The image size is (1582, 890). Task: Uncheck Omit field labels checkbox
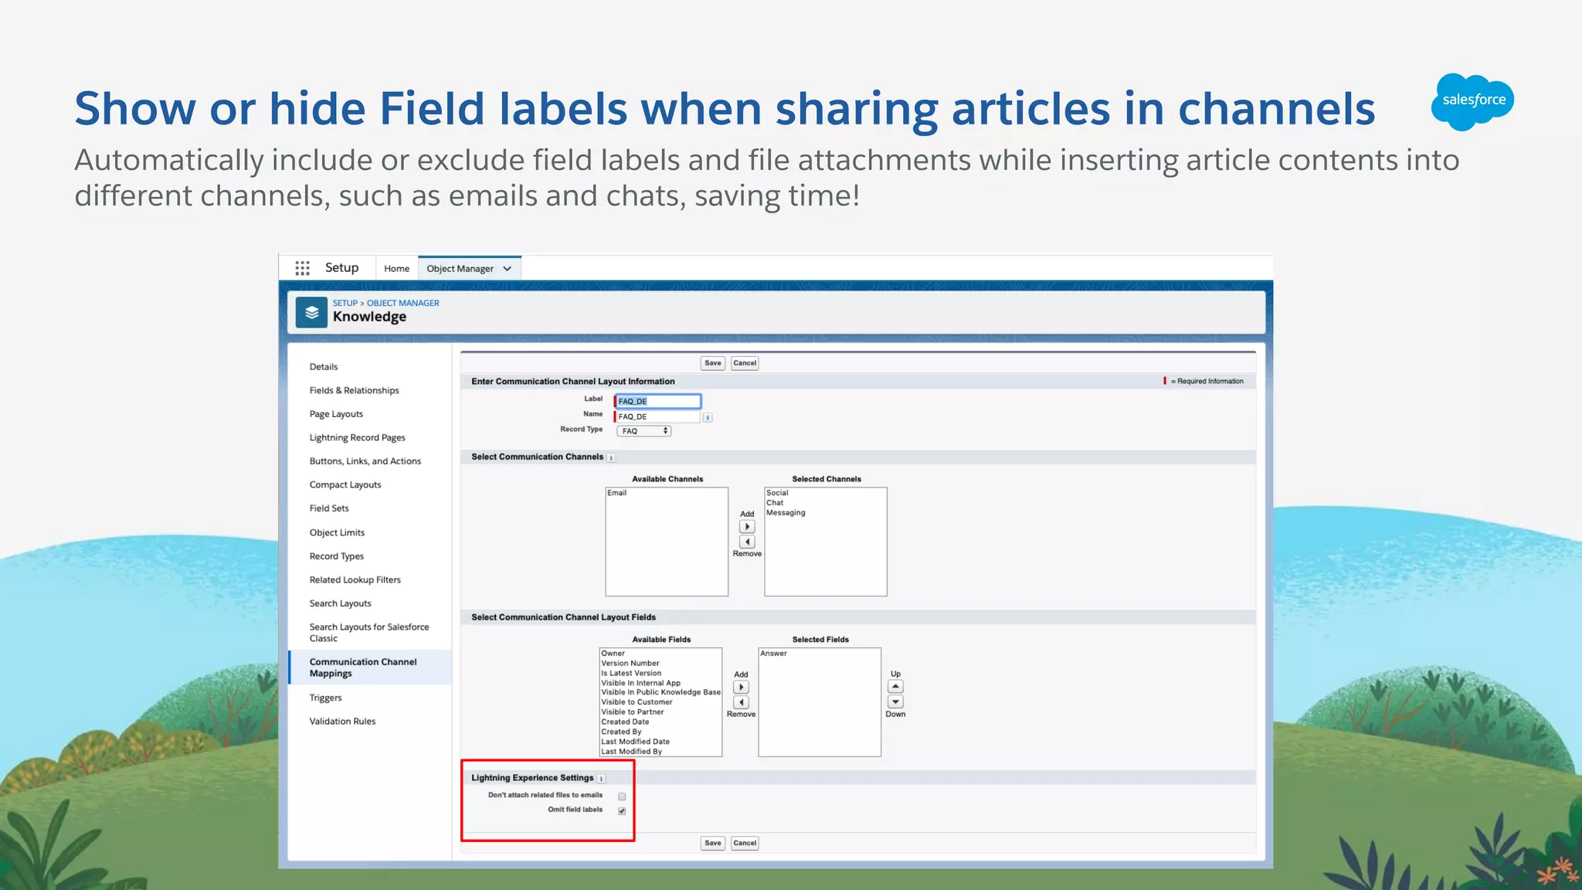622,811
